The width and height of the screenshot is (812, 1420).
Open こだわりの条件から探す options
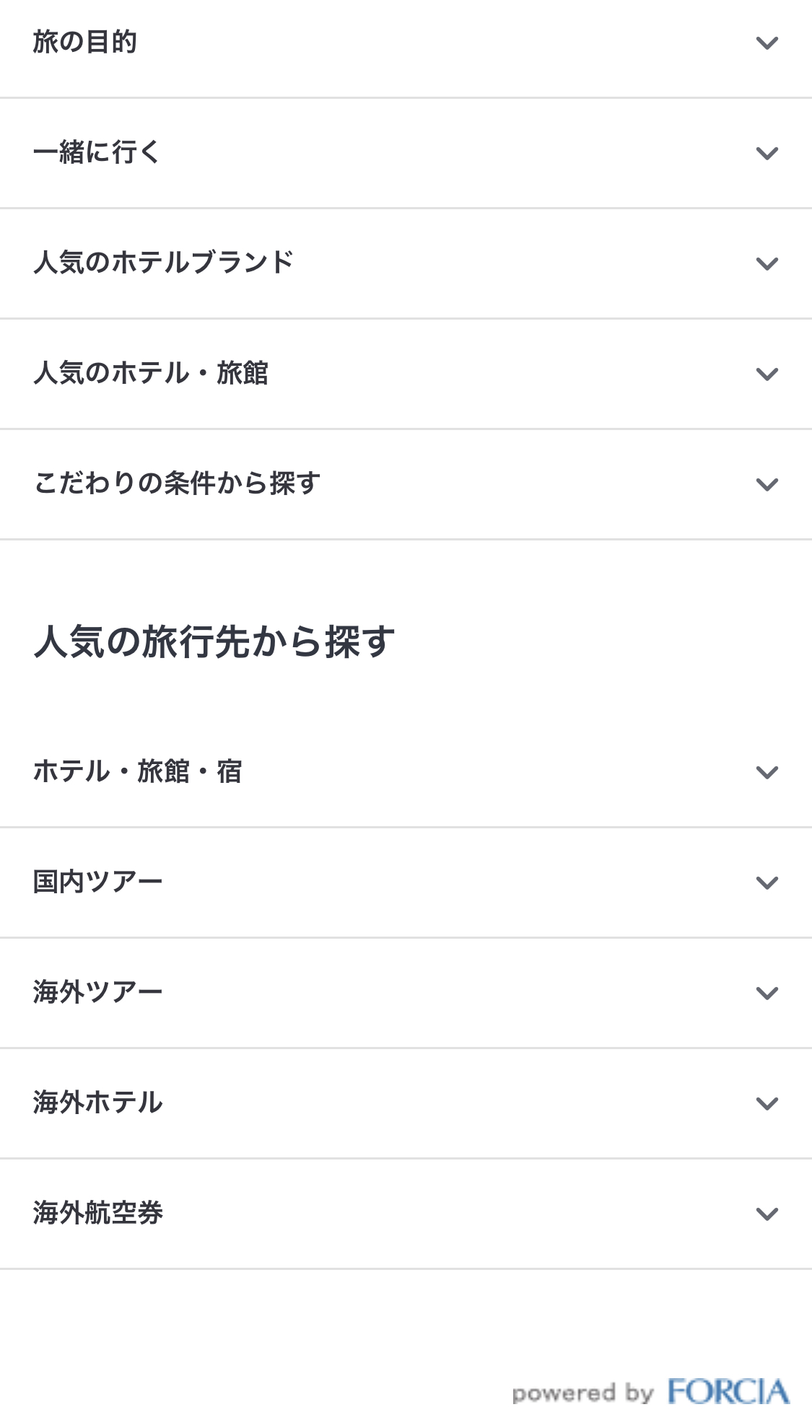(177, 484)
